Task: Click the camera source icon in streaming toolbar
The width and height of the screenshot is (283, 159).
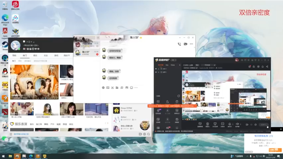Action: click(208, 124)
